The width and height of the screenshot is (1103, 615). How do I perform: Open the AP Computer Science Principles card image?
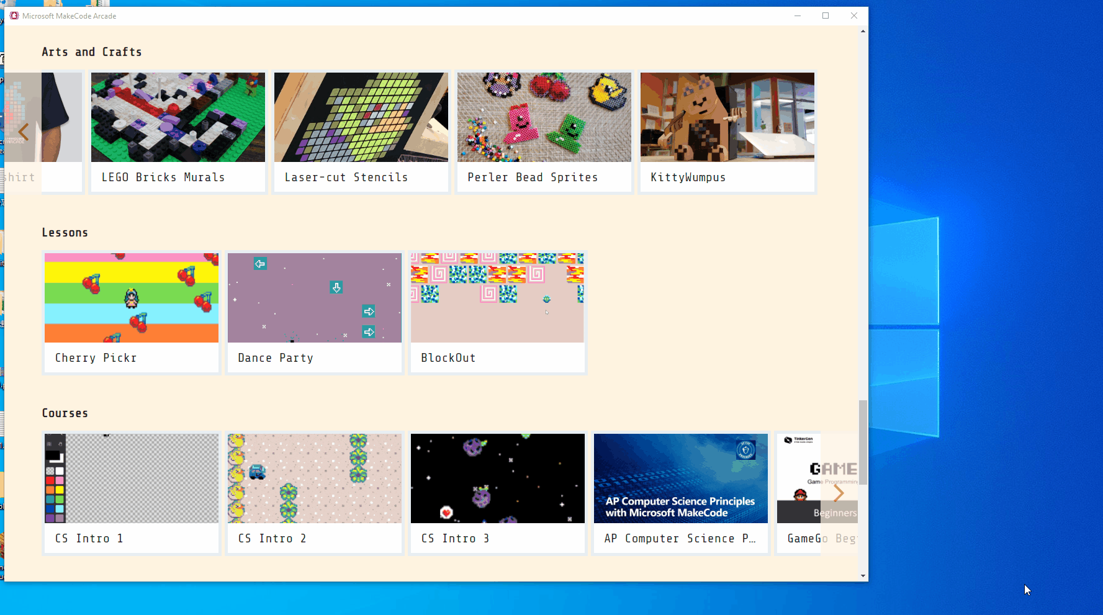(681, 478)
